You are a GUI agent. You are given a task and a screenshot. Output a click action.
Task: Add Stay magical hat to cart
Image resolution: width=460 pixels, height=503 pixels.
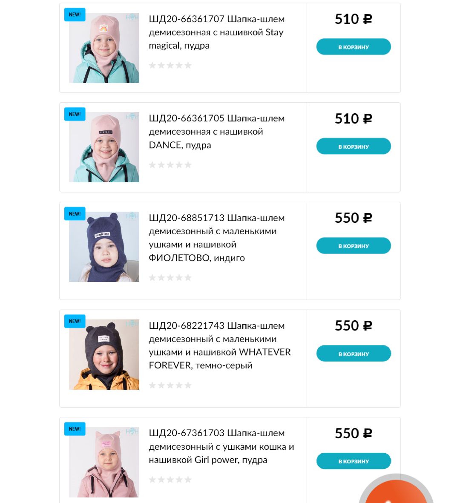354,47
